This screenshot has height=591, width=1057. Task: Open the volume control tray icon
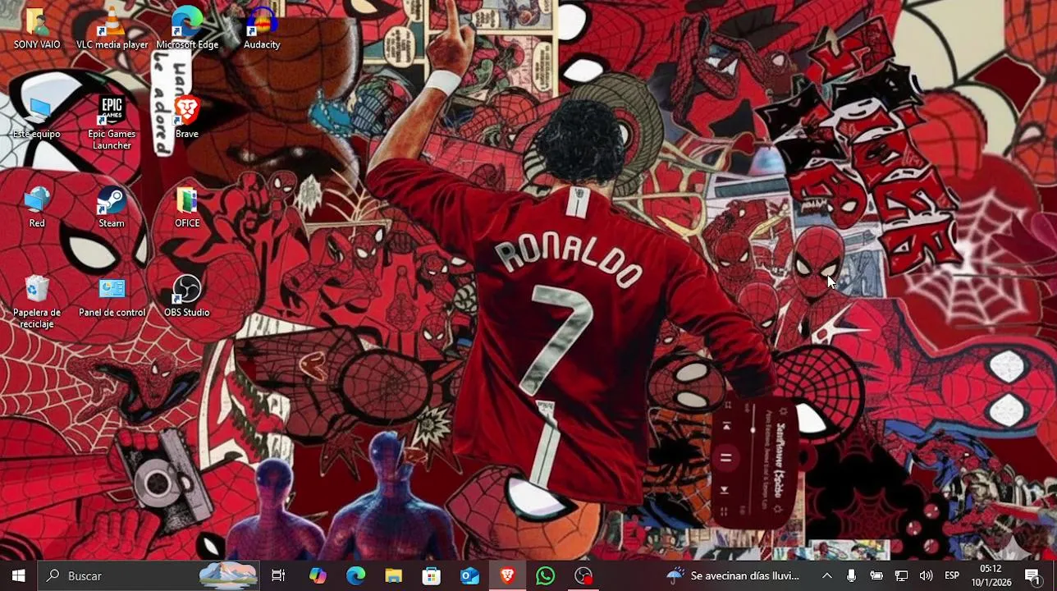[926, 575]
